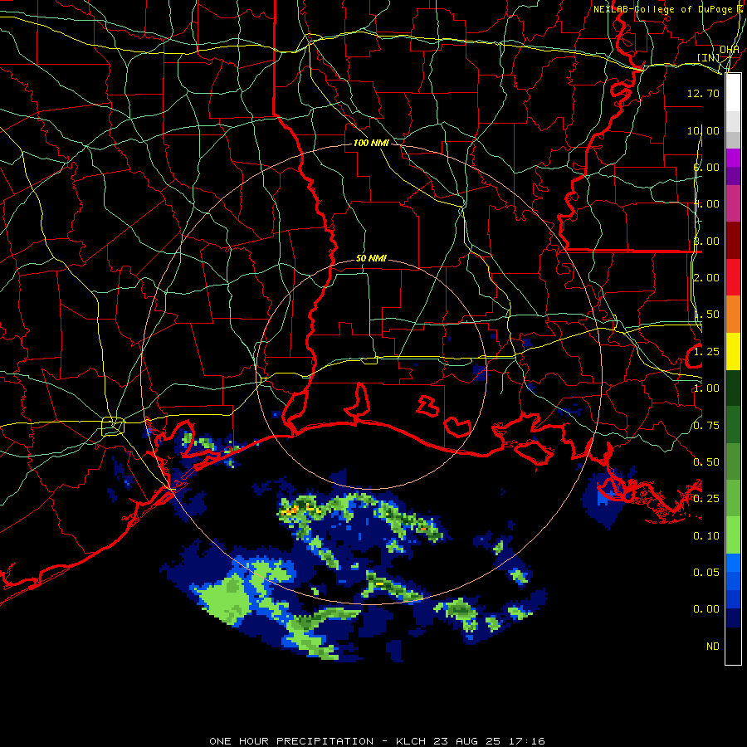Screen dimensions: 747x747
Task: Click the '12.70' legend value
Action: click(703, 93)
